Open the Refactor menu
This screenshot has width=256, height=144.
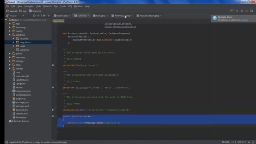point(47,6)
